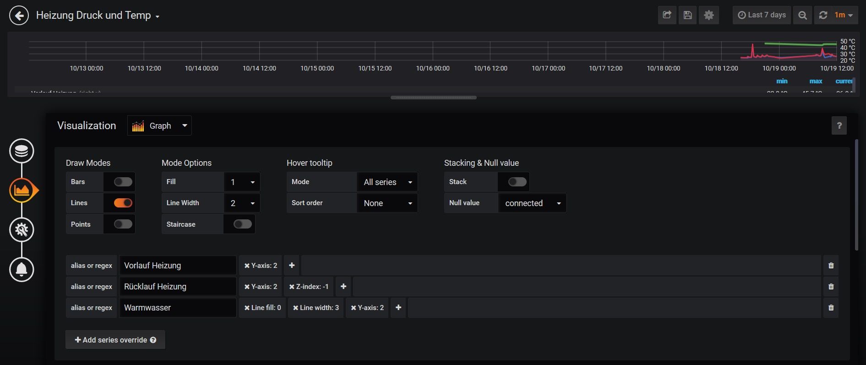The width and height of the screenshot is (866, 365).
Task: Turn on the Staircase toggle
Action: pyautogui.click(x=242, y=224)
